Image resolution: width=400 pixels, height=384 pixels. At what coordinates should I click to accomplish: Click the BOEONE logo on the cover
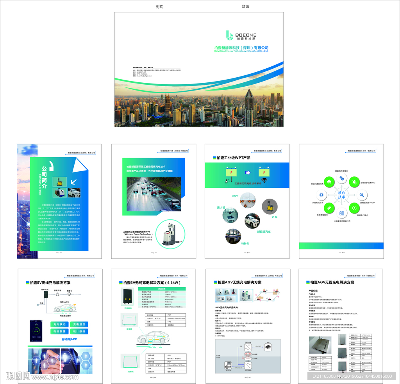241,36
